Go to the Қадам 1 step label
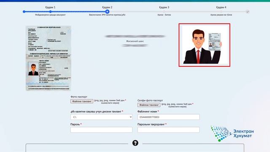This screenshot has width=270, height=152. tap(50, 7)
